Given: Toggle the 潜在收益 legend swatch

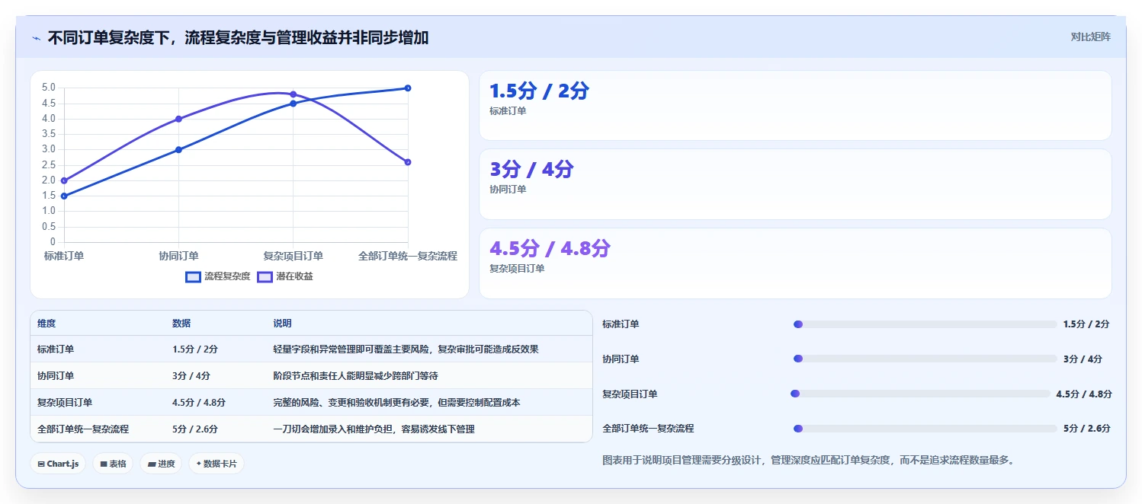Looking at the screenshot, I should [x=265, y=276].
